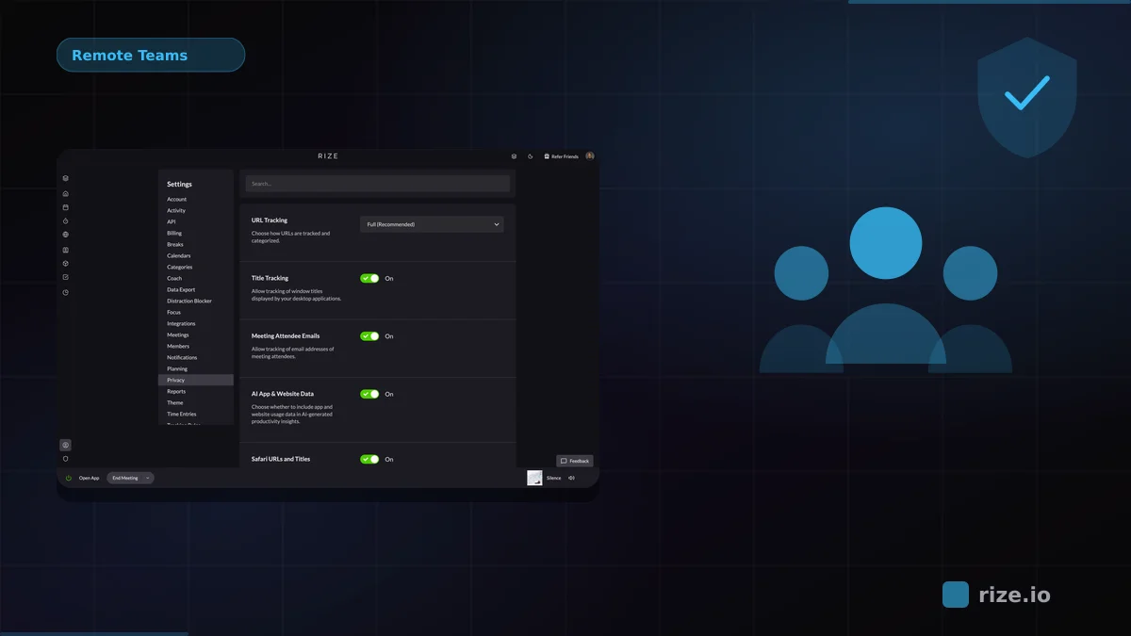Click inside the Search field
This screenshot has width=1131, height=636.
pyautogui.click(x=377, y=183)
